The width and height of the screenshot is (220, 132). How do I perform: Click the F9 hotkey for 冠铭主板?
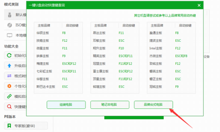click(x=177, y=87)
